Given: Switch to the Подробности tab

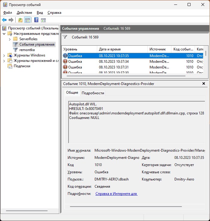Looking at the screenshot, I should point(93,93).
